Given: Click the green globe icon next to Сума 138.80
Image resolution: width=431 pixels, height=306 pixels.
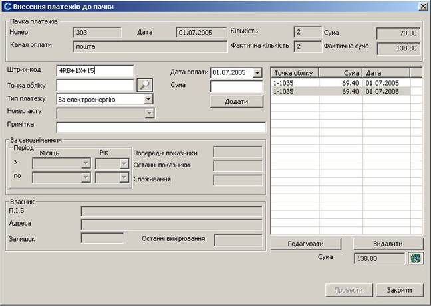Looking at the screenshot, I should click(x=416, y=258).
